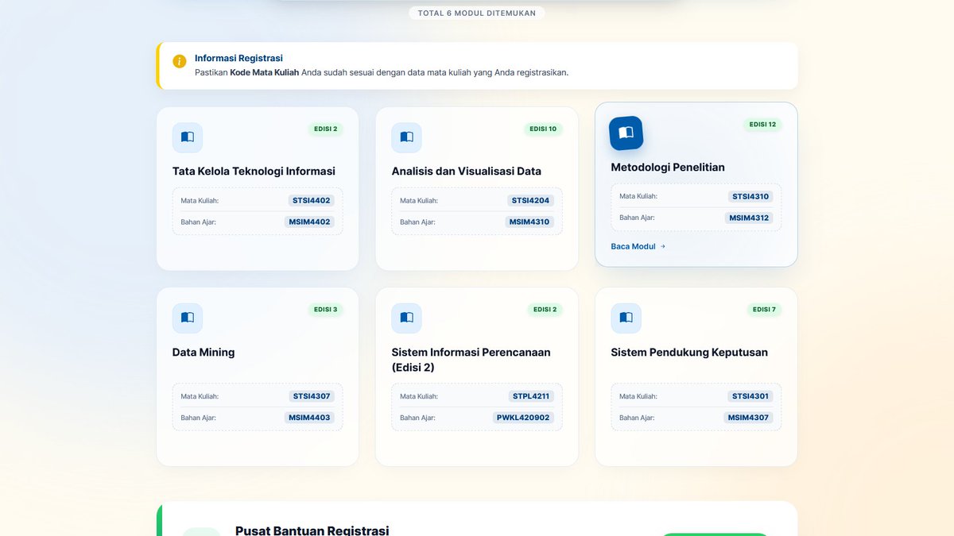This screenshot has width=954, height=536.
Task: Click the EDISI 12 badge
Action: [762, 125]
